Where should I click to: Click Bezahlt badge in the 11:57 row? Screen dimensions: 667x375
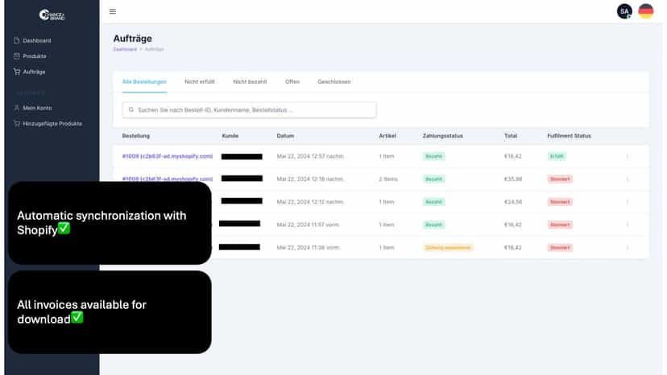pos(433,225)
